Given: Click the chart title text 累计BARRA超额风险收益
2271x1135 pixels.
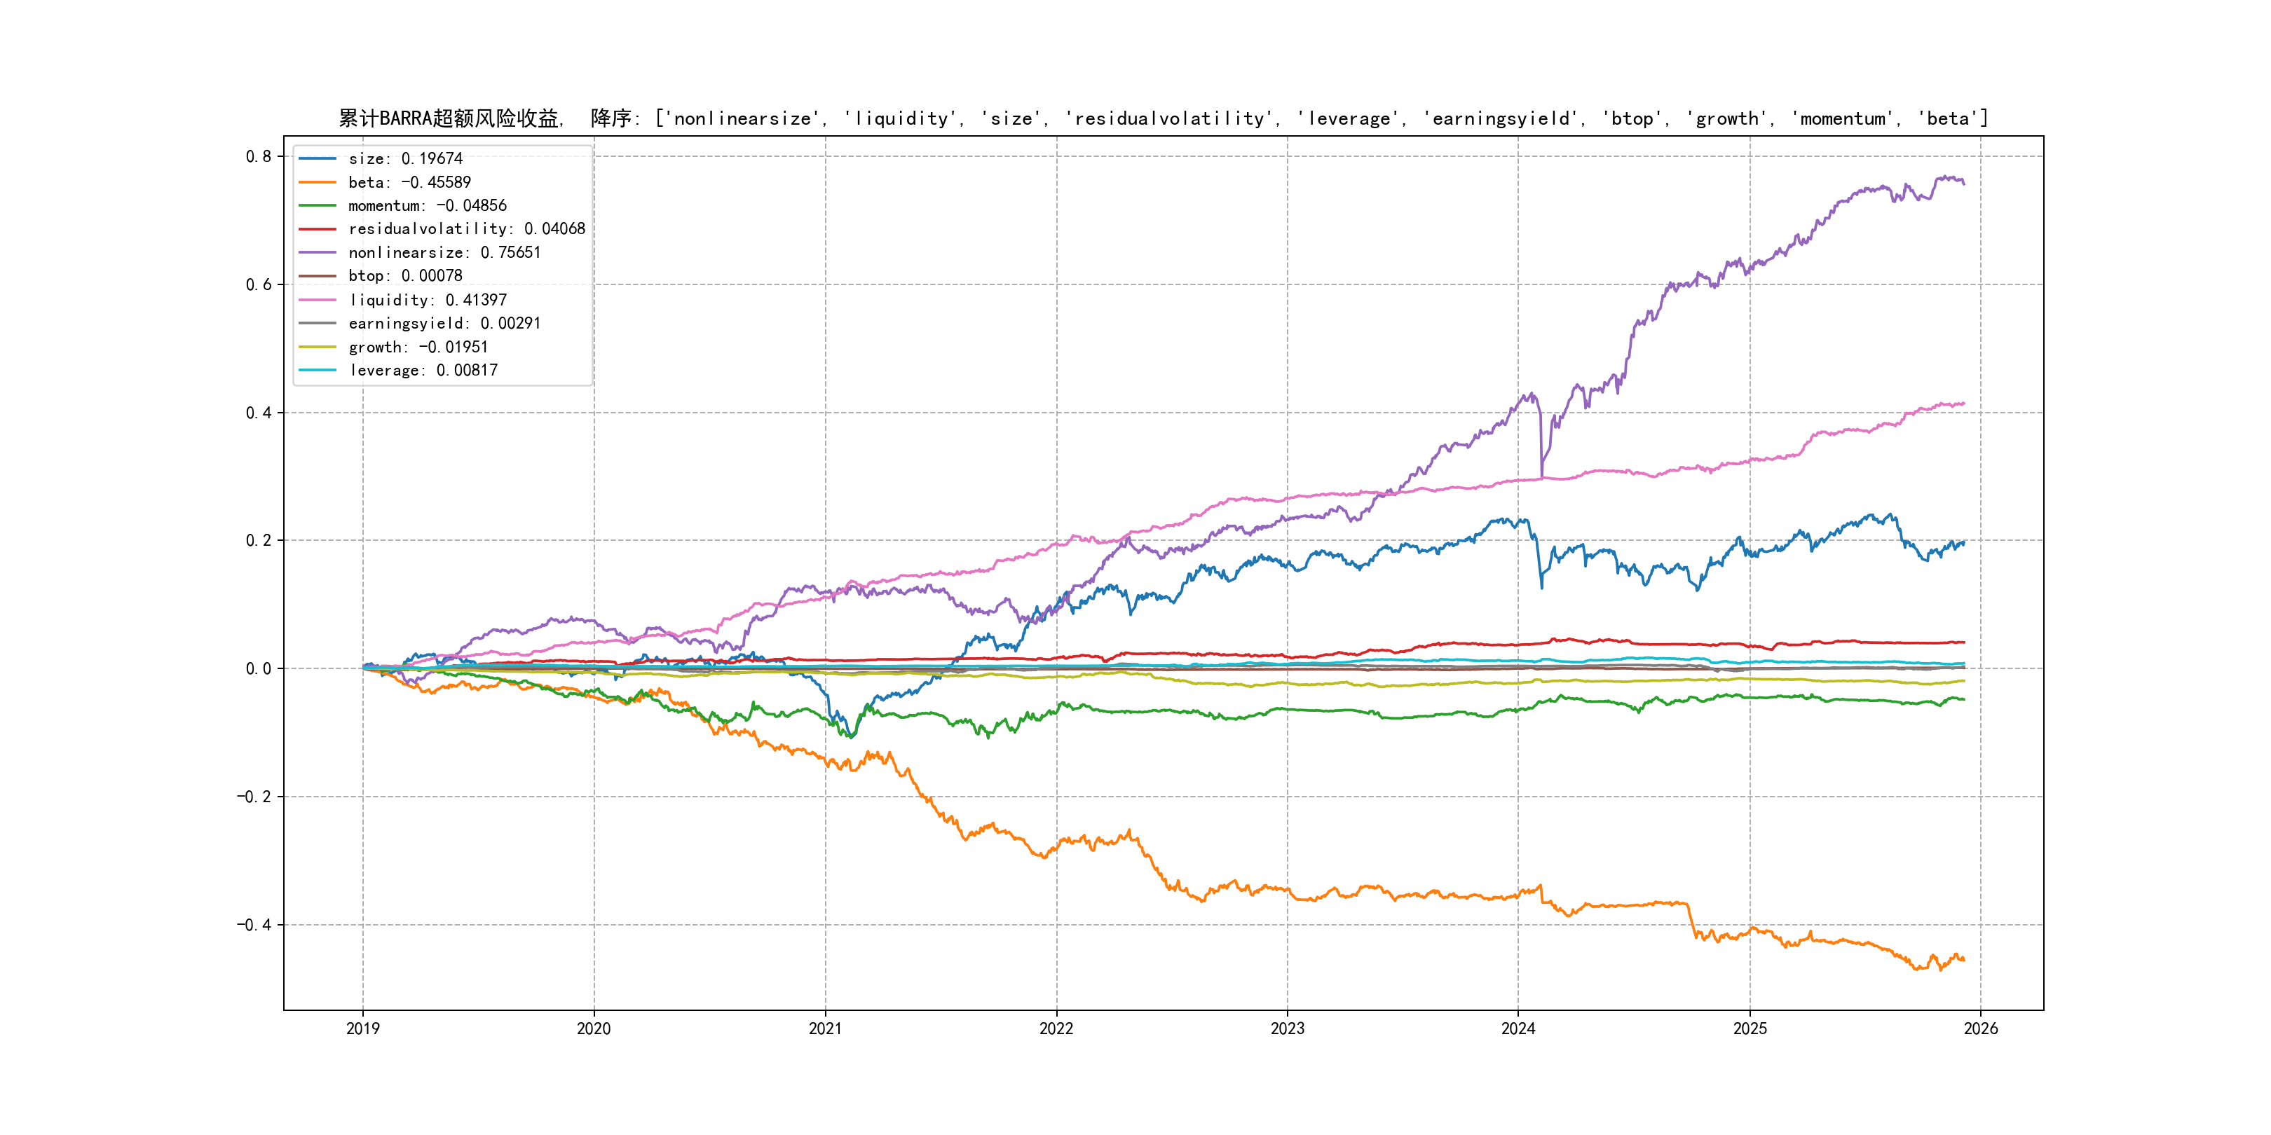Looking at the screenshot, I should (449, 118).
